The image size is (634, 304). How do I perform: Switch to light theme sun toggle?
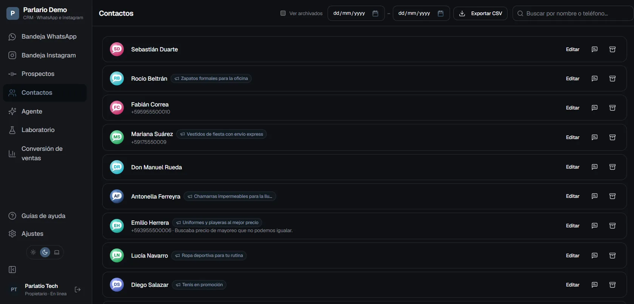[33, 252]
